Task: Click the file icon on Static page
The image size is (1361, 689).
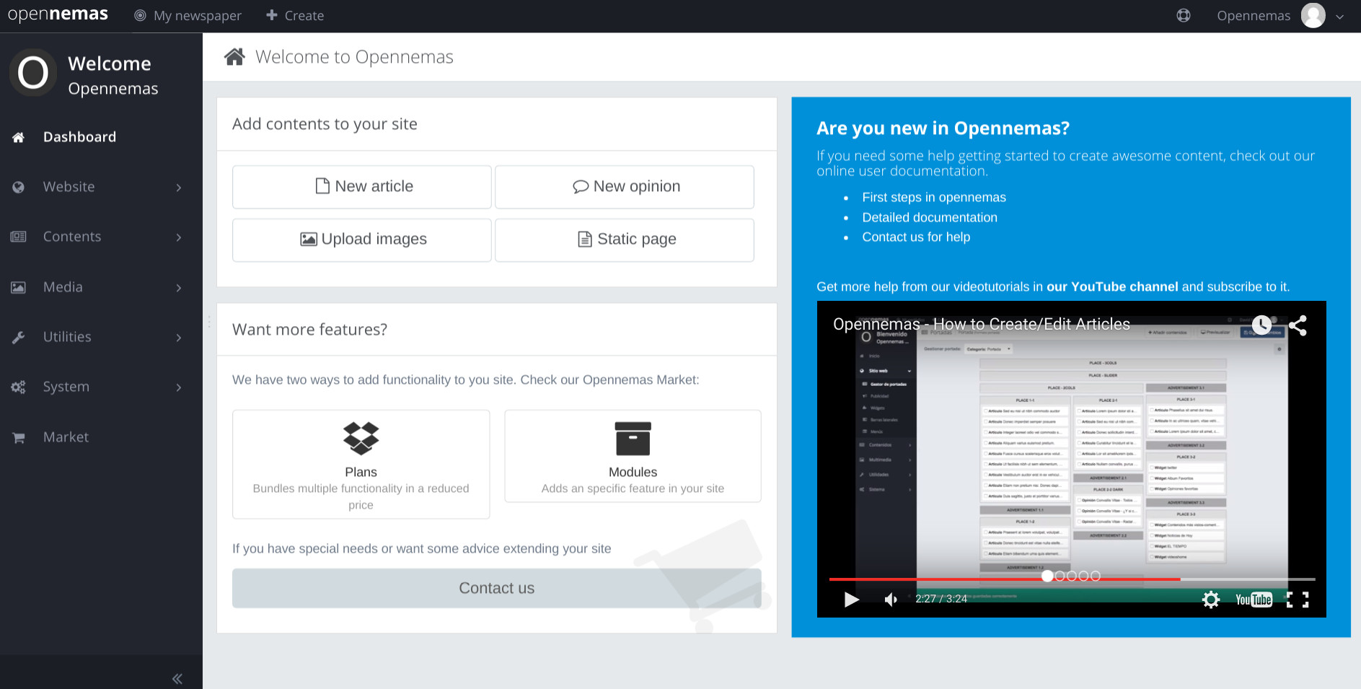Action: coord(585,239)
